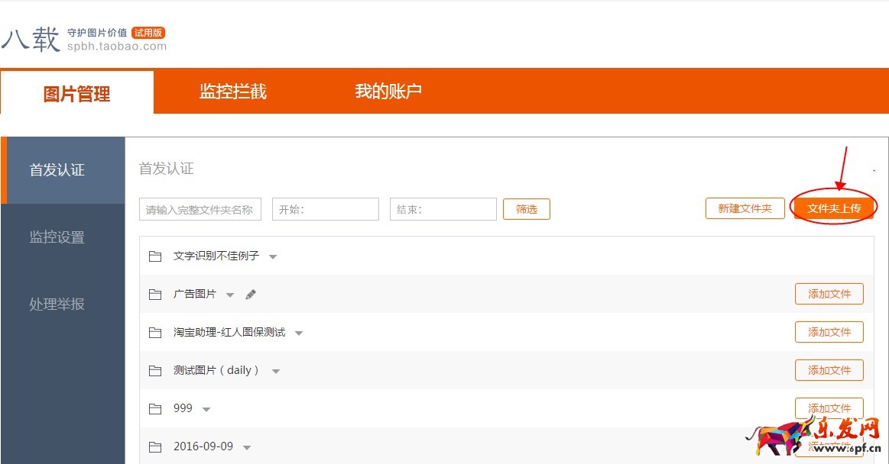889x464 pixels.
Task: Click the 新建文件夹 button
Action: 745,208
